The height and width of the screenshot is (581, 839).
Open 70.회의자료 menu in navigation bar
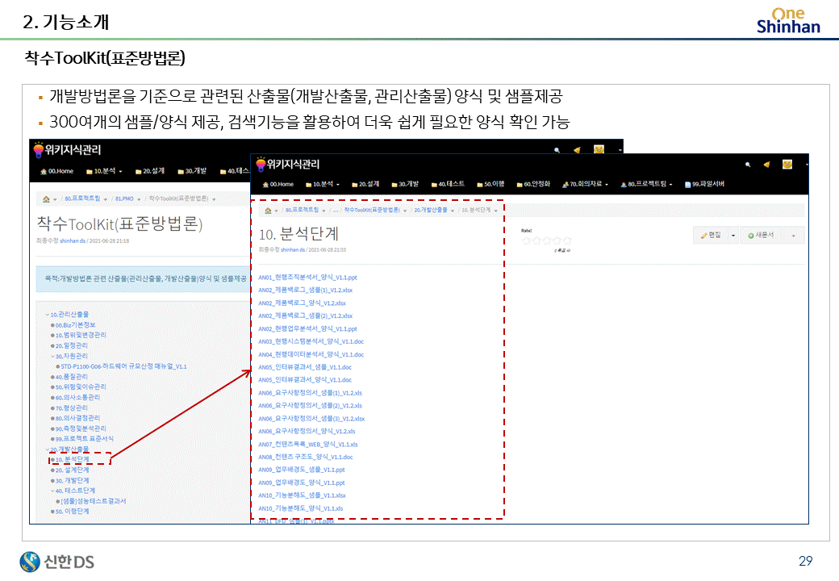coord(586,184)
